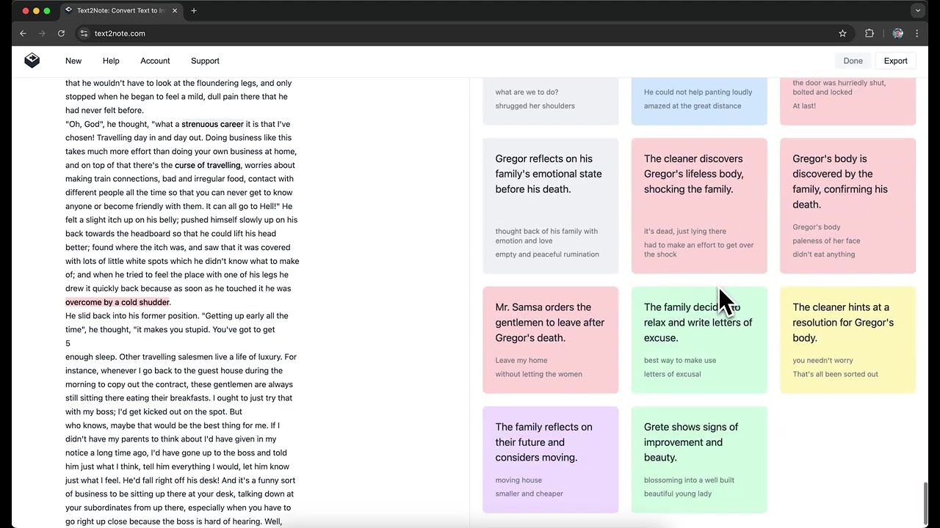This screenshot has width=940, height=528.
Task: Click quote 'smaller and cheaper'
Action: click(x=529, y=494)
